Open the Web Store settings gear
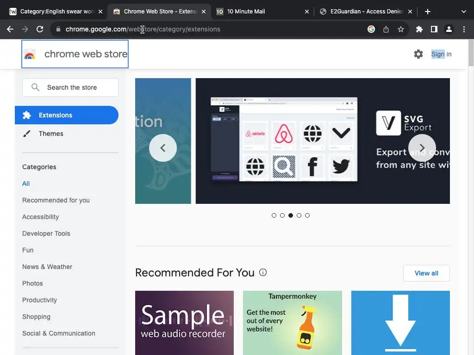Viewport: 474px width, 355px height. tap(418, 54)
